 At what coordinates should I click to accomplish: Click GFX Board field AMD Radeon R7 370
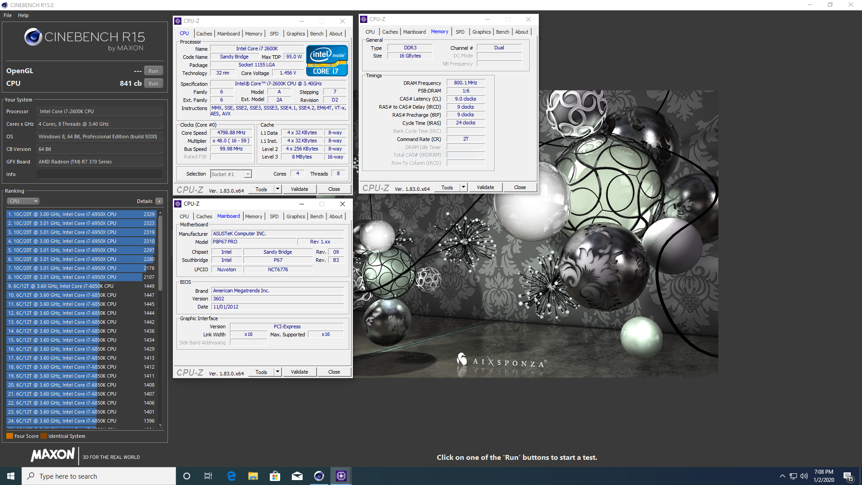click(100, 162)
